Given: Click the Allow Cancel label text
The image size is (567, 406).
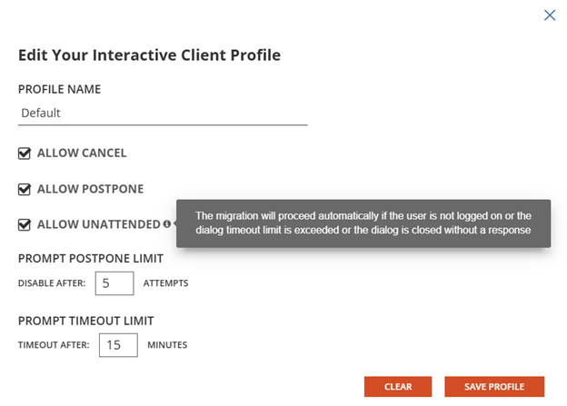Looking at the screenshot, I should pyautogui.click(x=82, y=153).
